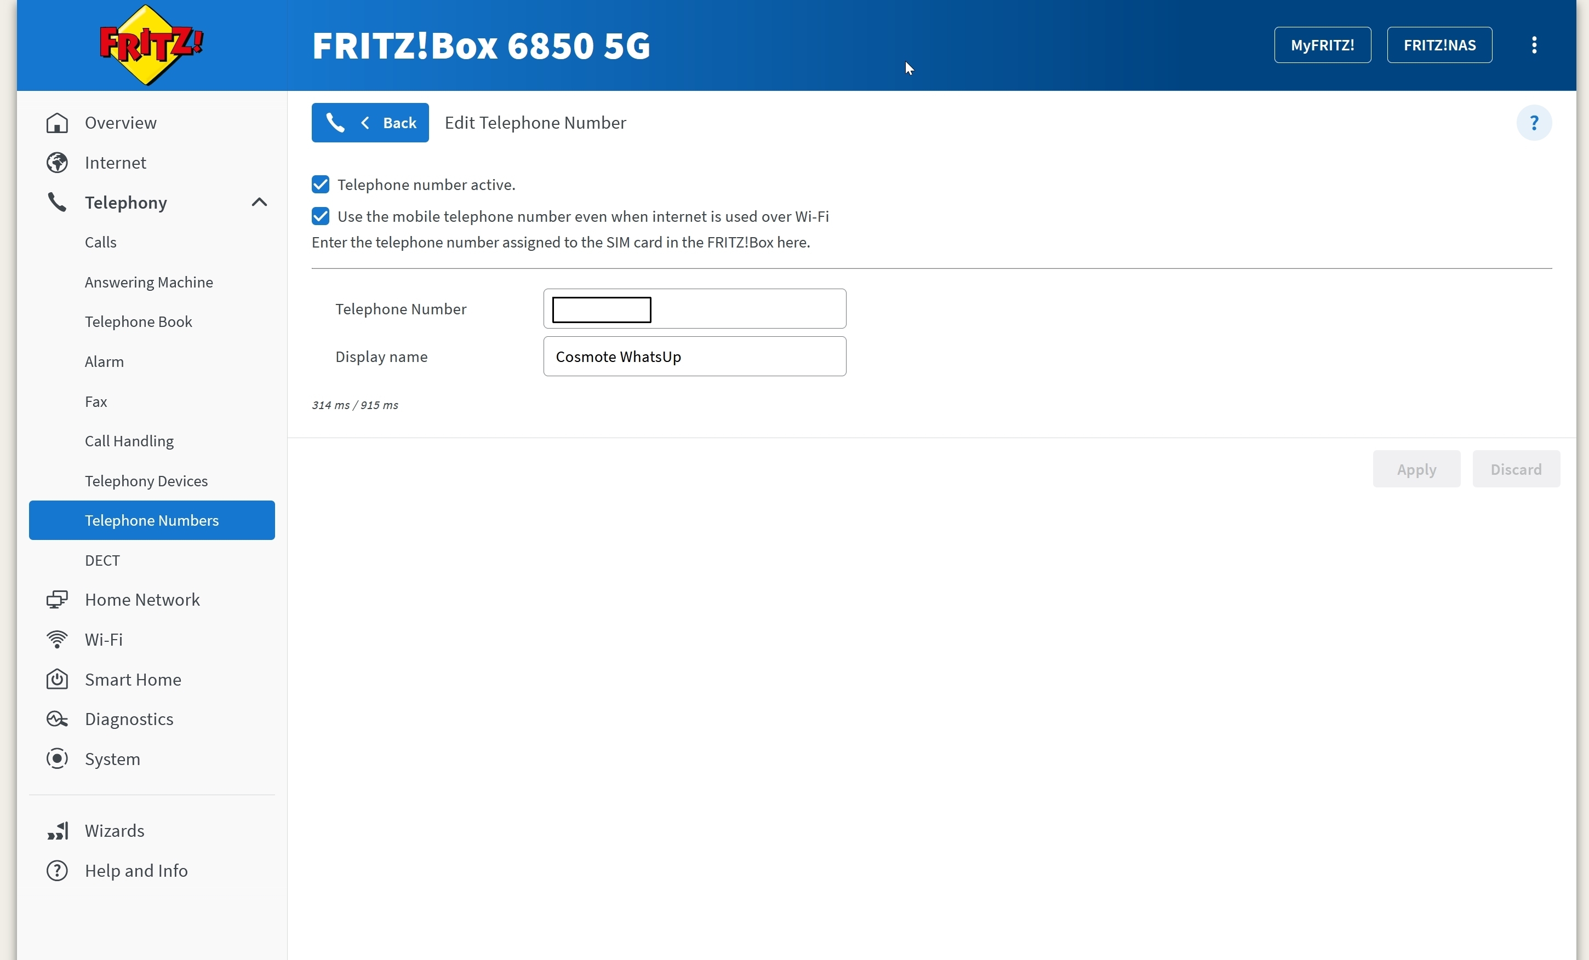This screenshot has height=960, width=1589.
Task: Open the three-dot options menu
Action: (1534, 45)
